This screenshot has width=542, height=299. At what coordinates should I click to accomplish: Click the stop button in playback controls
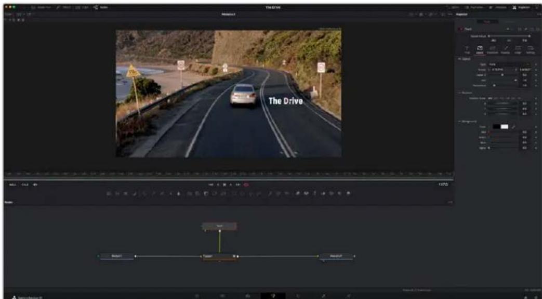[224, 185]
